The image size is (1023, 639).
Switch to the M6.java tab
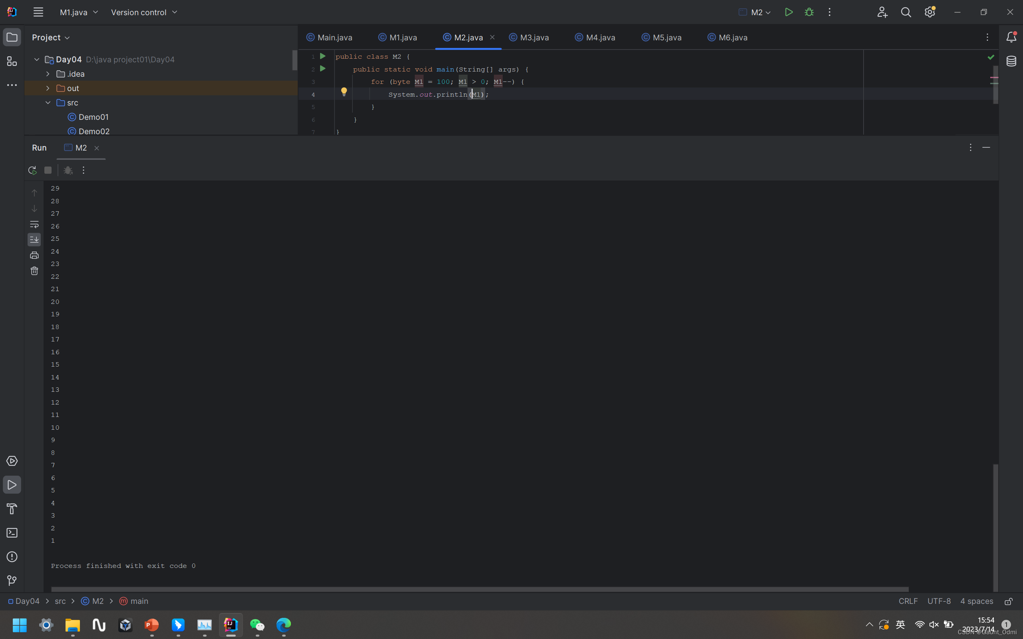[728, 37]
